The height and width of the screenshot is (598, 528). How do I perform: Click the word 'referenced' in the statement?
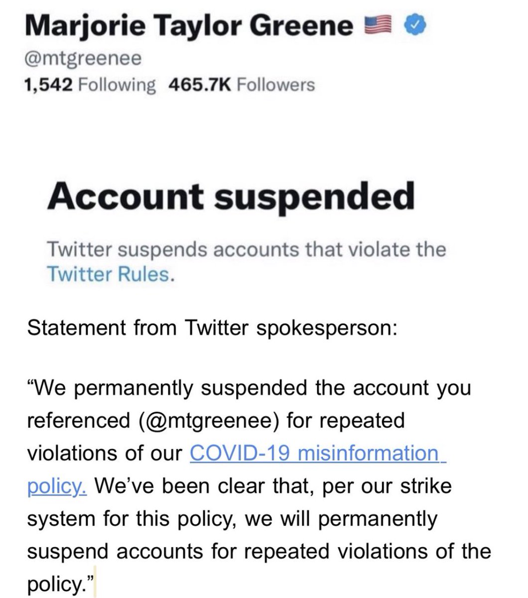coord(80,421)
